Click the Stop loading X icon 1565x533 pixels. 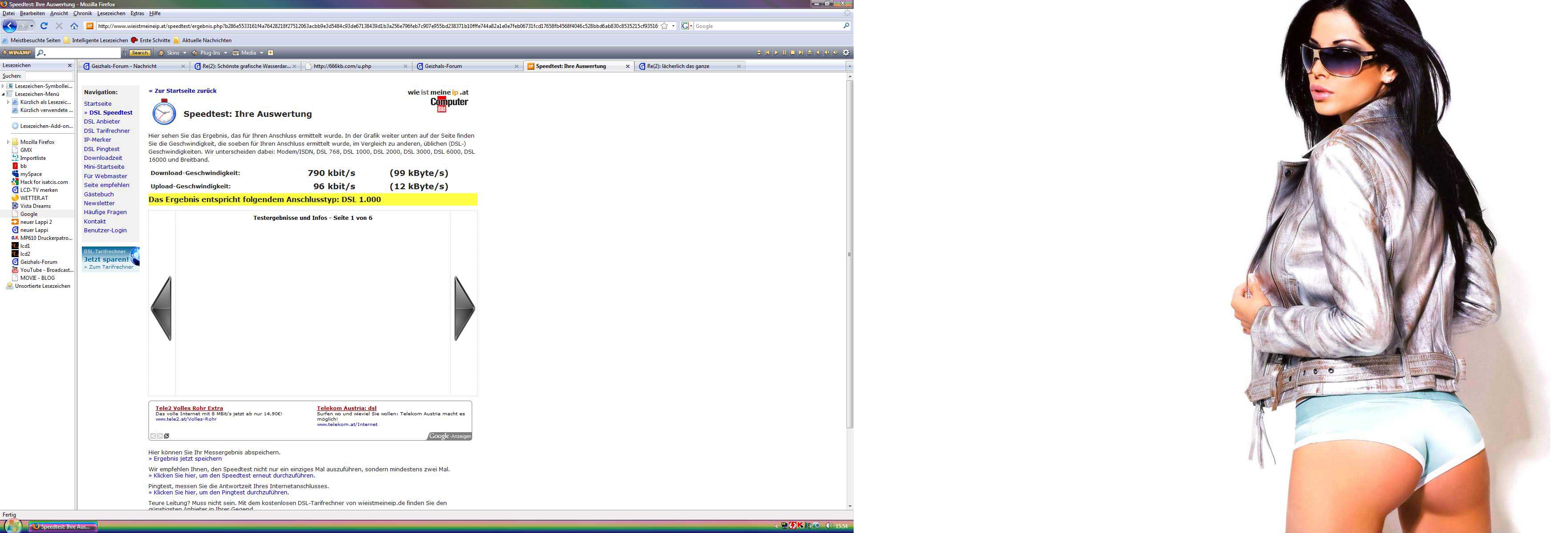point(59,26)
